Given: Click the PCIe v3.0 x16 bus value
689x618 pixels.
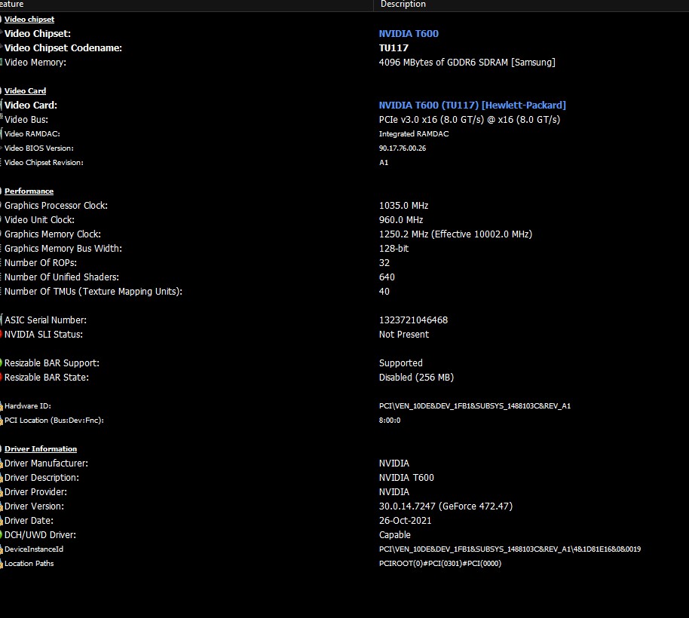Looking at the screenshot, I should coord(470,120).
